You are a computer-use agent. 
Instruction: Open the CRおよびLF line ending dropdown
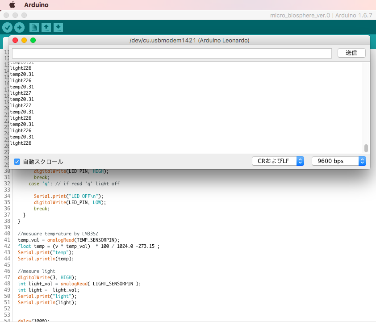coord(278,161)
